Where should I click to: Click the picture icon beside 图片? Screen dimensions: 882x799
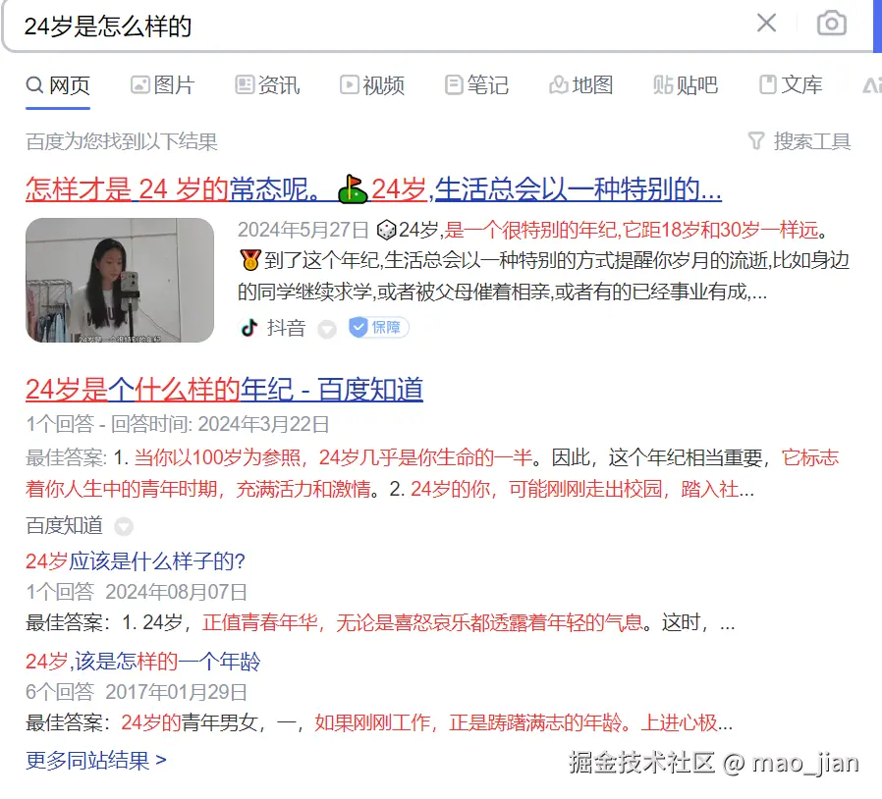pyautogui.click(x=140, y=85)
